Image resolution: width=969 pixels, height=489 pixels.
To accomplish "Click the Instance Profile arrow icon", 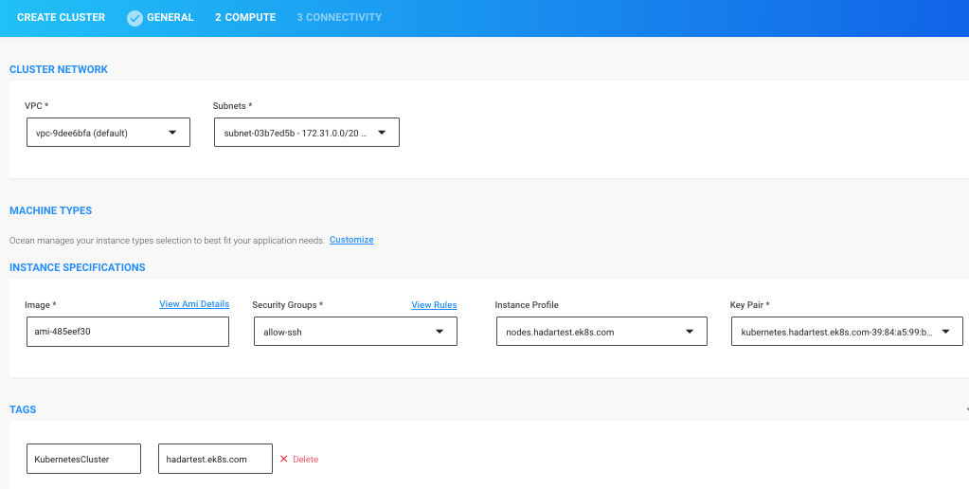I will [x=690, y=332].
